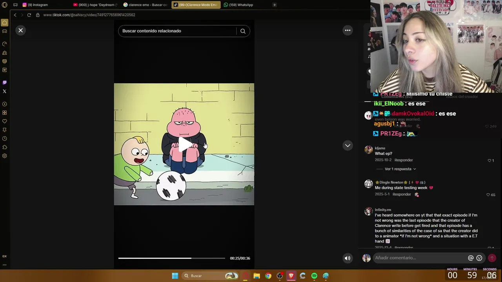Play the paused Clarence video
The image size is (502, 282).
click(x=184, y=144)
